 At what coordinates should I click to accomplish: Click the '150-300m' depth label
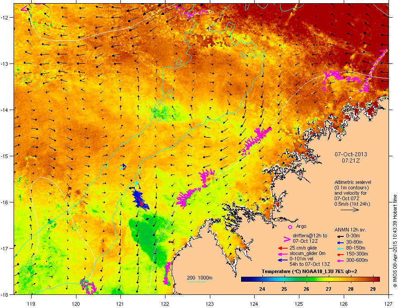pyautogui.click(x=357, y=254)
